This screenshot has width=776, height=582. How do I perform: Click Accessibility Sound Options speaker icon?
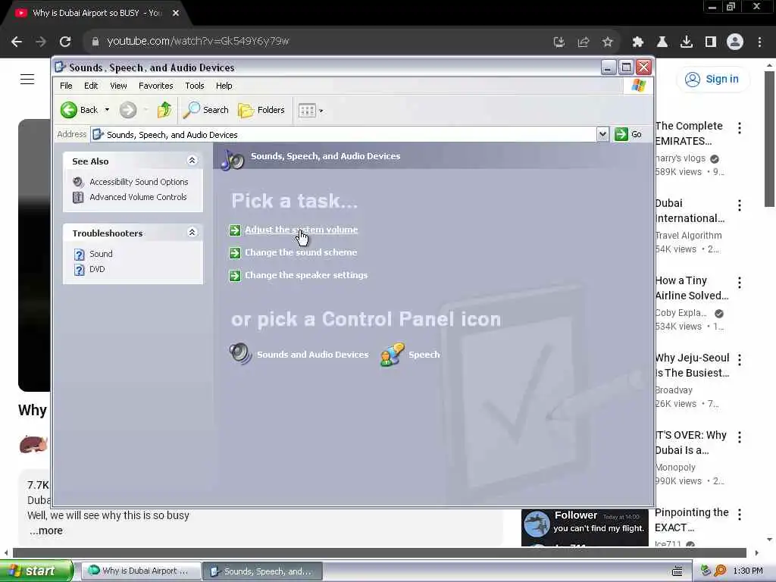point(78,182)
